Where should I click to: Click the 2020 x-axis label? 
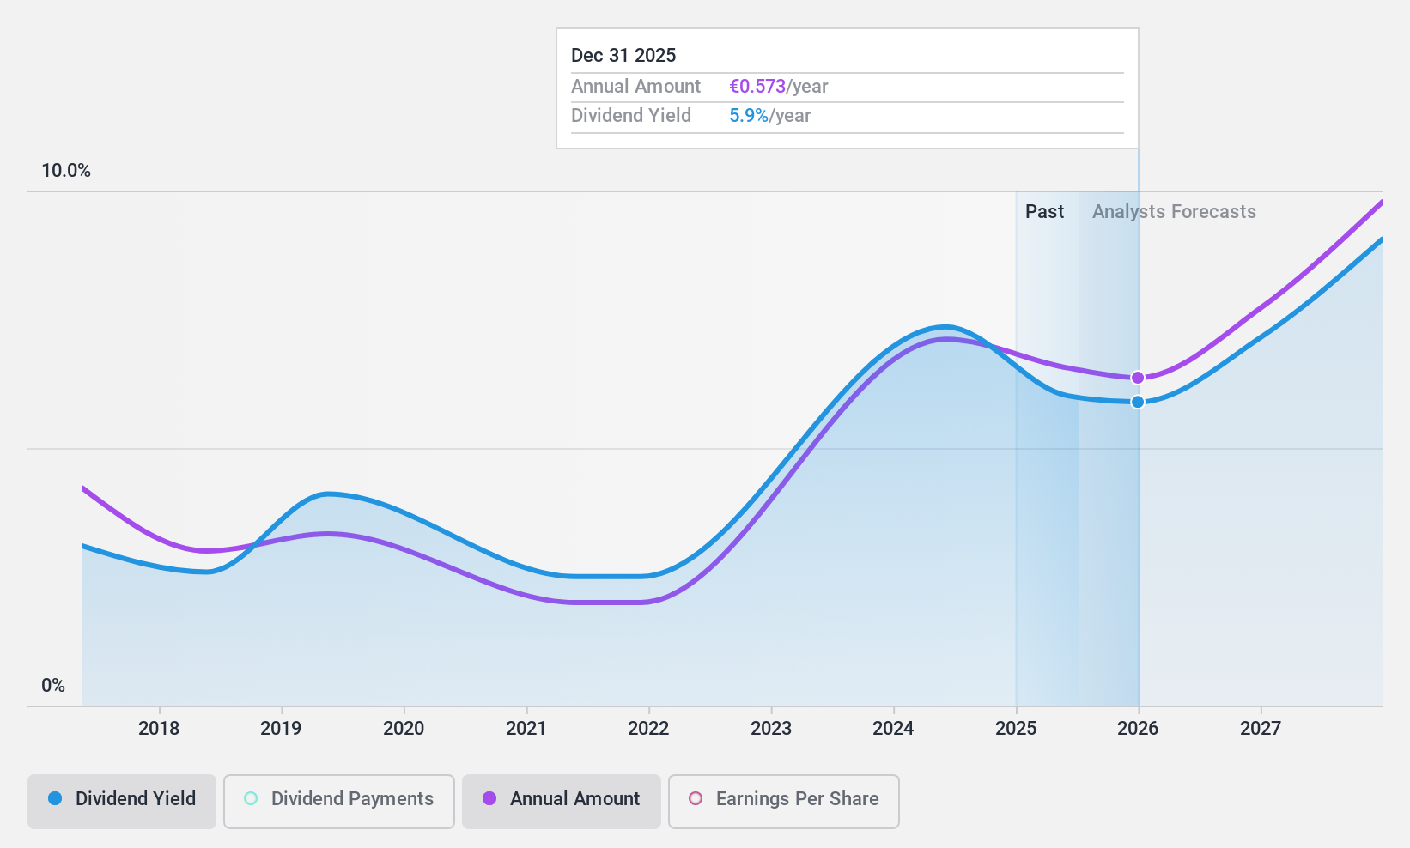tap(404, 729)
